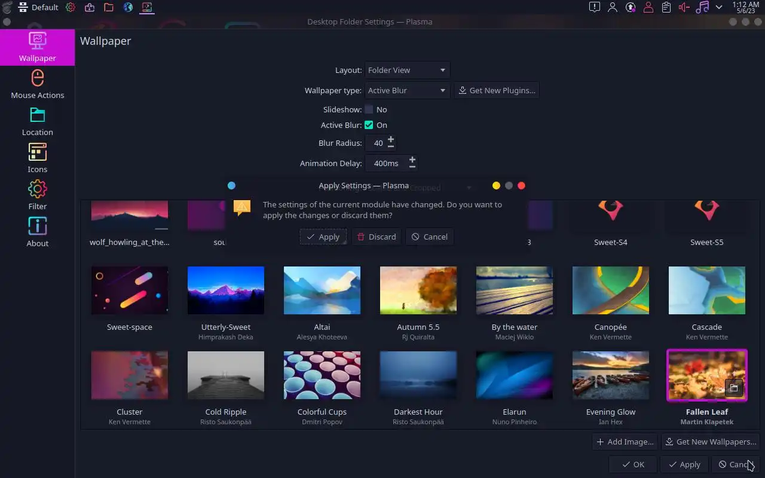Confirm with the OK button at bottom
Viewport: 765px width, 478px height.
click(x=633, y=464)
